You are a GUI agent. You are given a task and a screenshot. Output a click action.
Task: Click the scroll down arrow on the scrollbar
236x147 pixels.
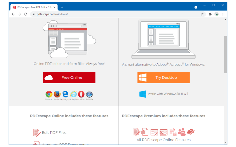tap(226, 142)
